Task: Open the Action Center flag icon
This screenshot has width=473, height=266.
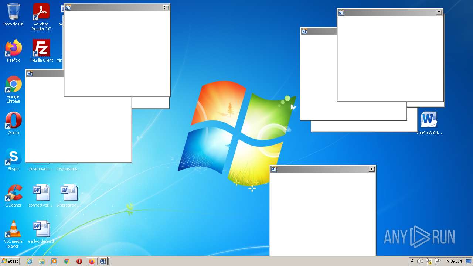Action: [x=438, y=261]
